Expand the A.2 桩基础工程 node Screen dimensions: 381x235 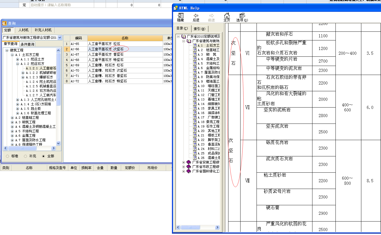tap(12, 118)
